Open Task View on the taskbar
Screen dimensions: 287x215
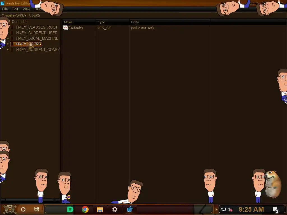37,209
